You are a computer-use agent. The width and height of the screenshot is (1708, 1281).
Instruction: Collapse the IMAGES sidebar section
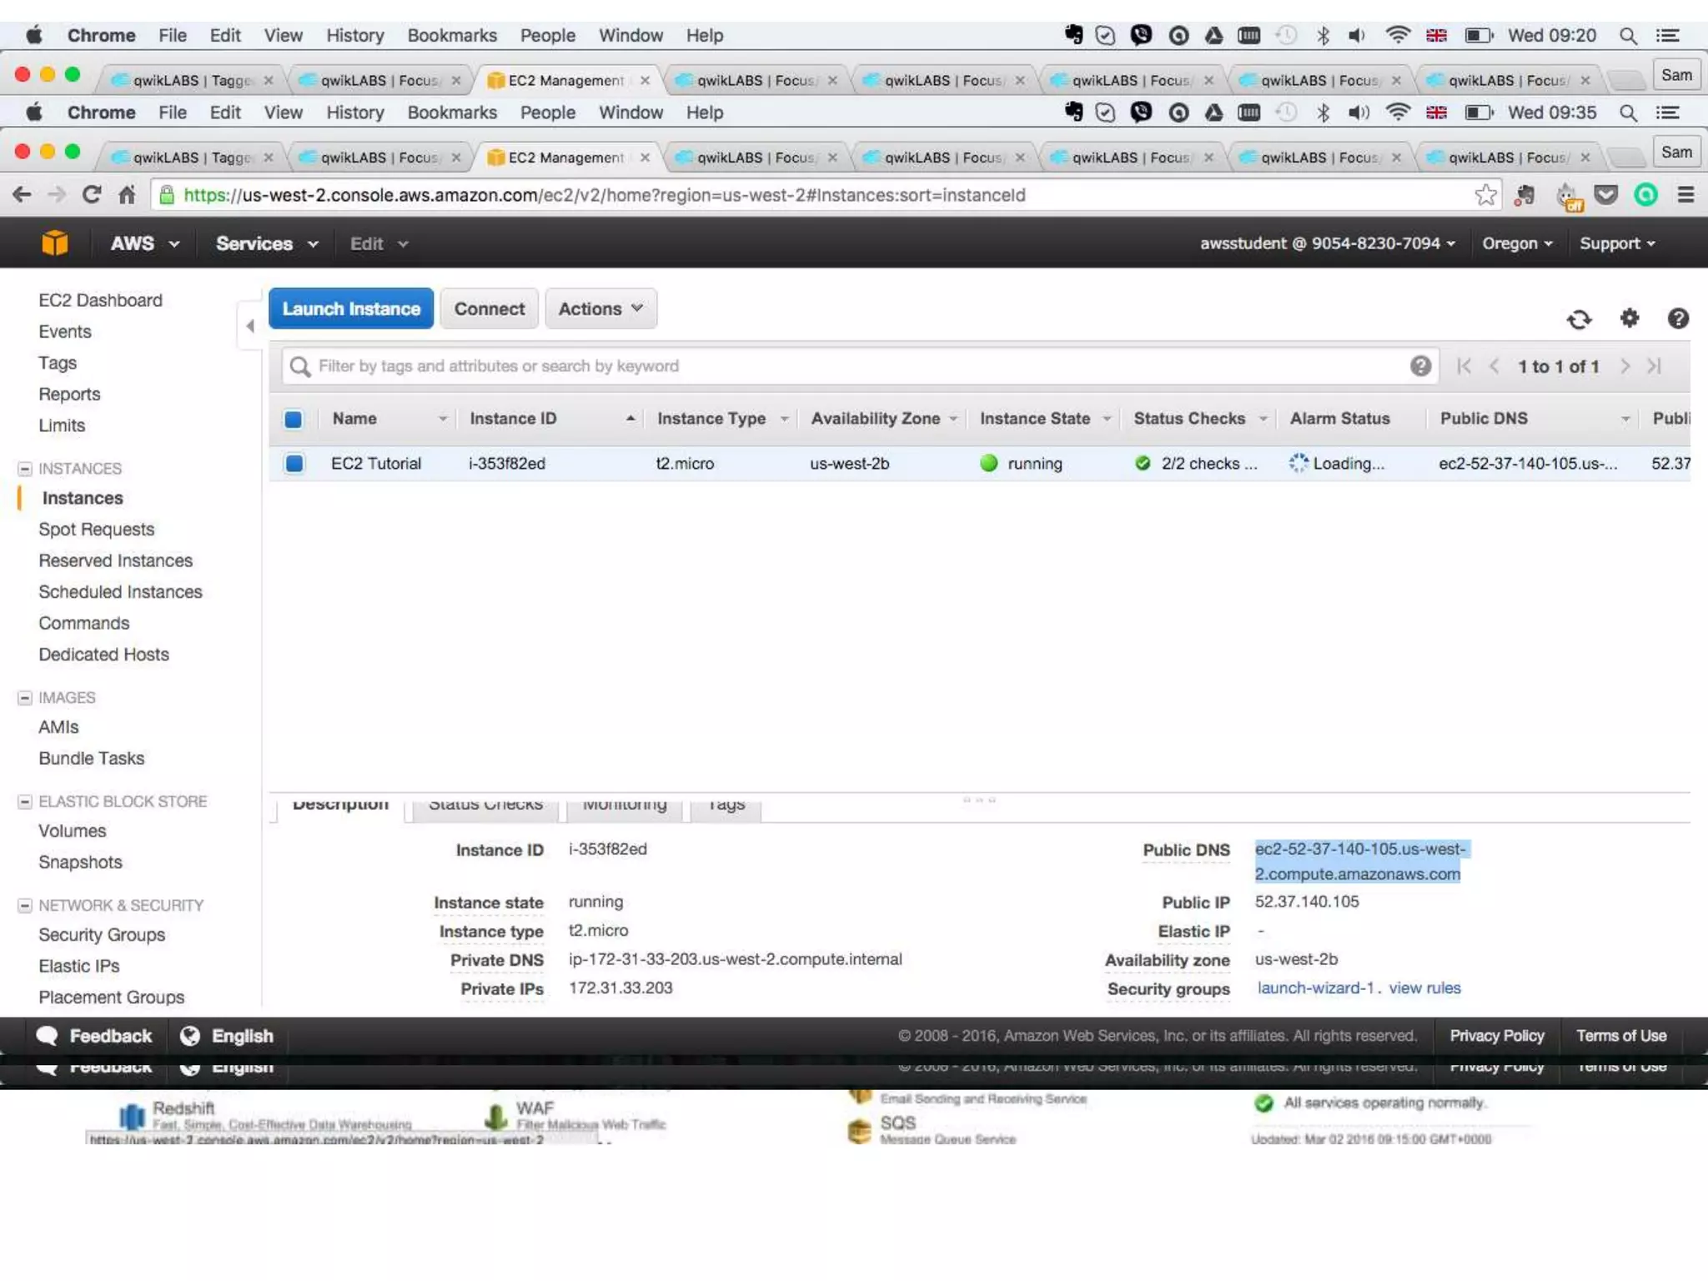pos(25,697)
